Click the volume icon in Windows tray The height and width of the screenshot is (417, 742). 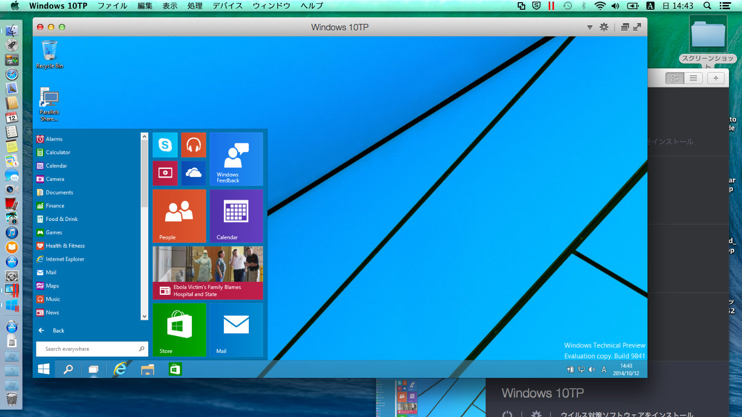[592, 370]
